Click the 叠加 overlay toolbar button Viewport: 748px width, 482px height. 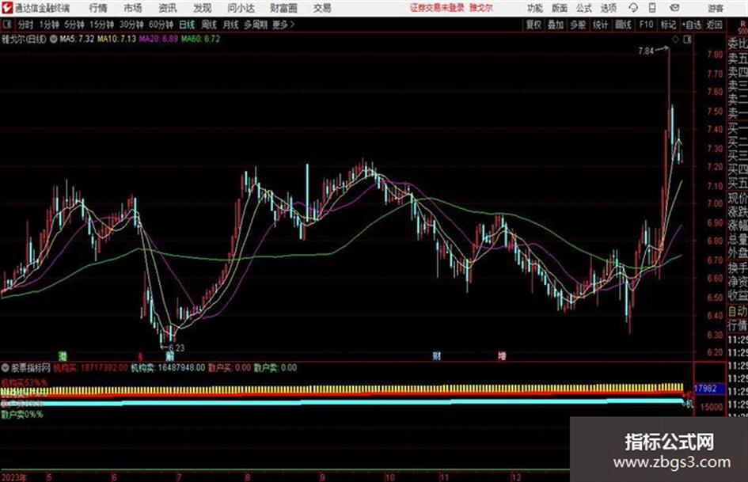pos(556,25)
